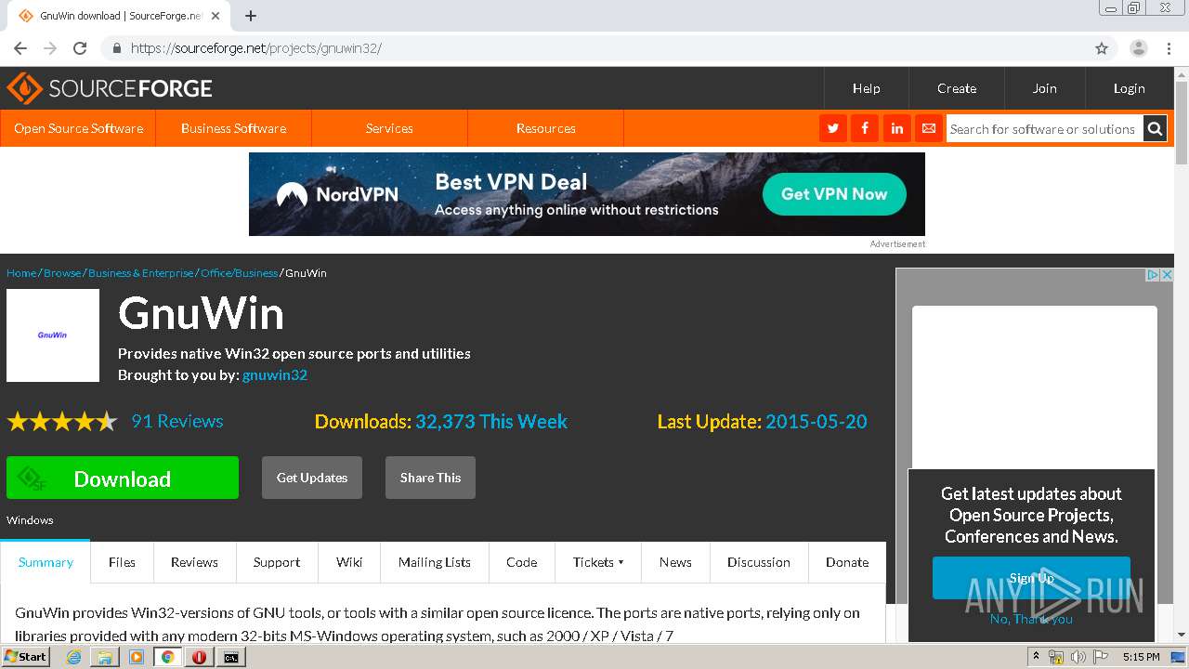
Task: Click Office/Business breadcrumb link
Action: (239, 273)
